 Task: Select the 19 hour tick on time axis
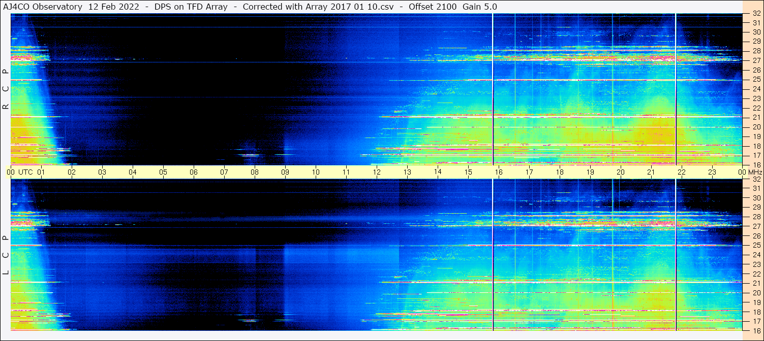click(x=590, y=172)
